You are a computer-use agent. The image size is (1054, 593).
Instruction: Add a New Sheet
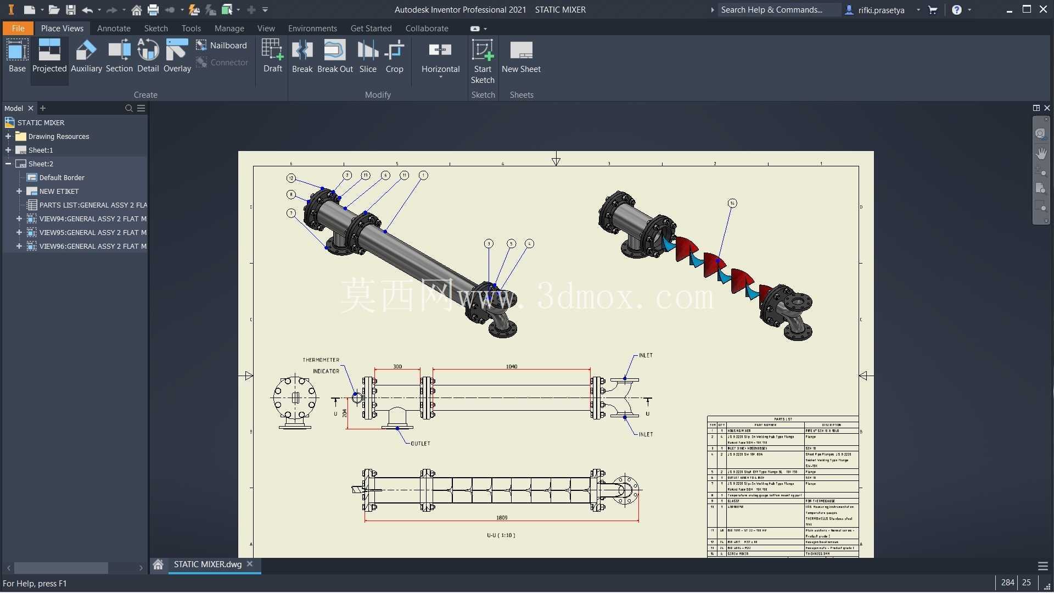coord(521,56)
